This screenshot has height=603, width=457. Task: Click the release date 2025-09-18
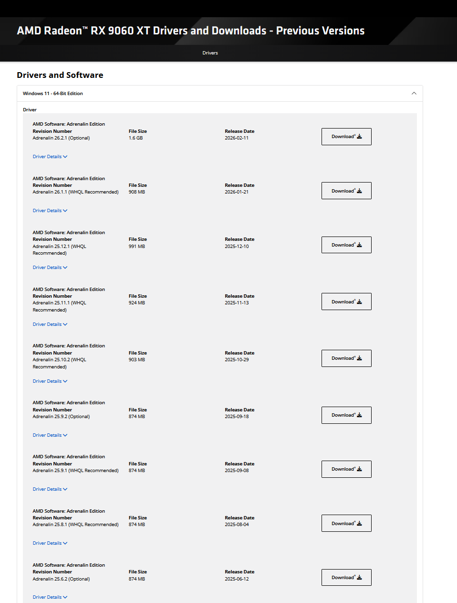pos(237,417)
